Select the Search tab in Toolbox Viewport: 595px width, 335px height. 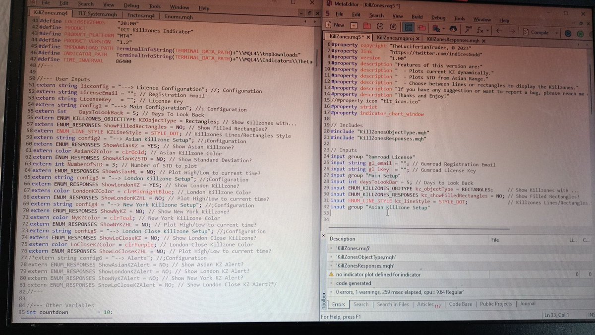361,304
